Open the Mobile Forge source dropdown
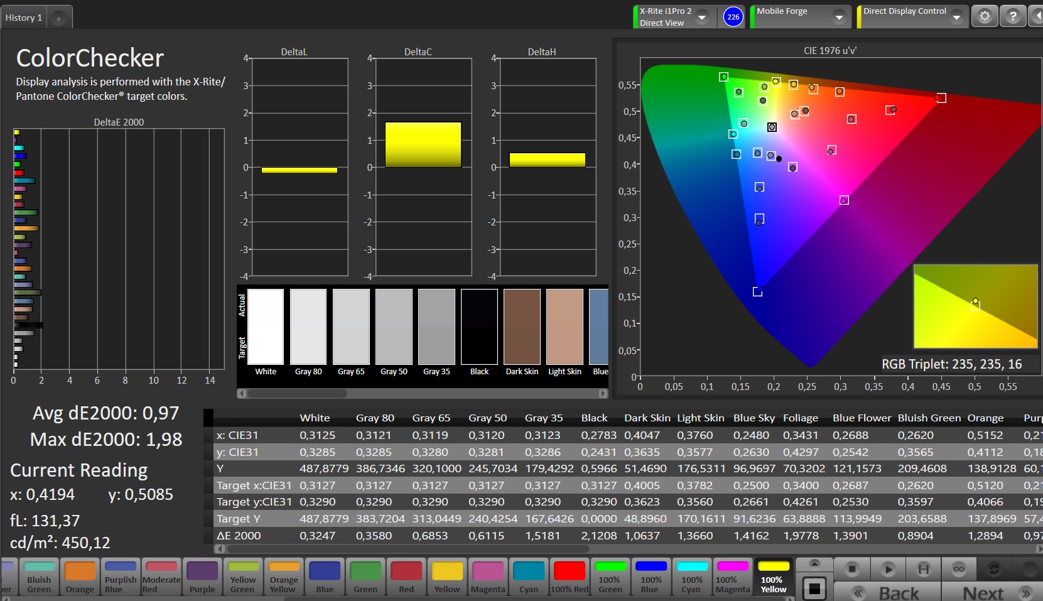Image resolution: width=1043 pixels, height=601 pixels. [x=839, y=17]
